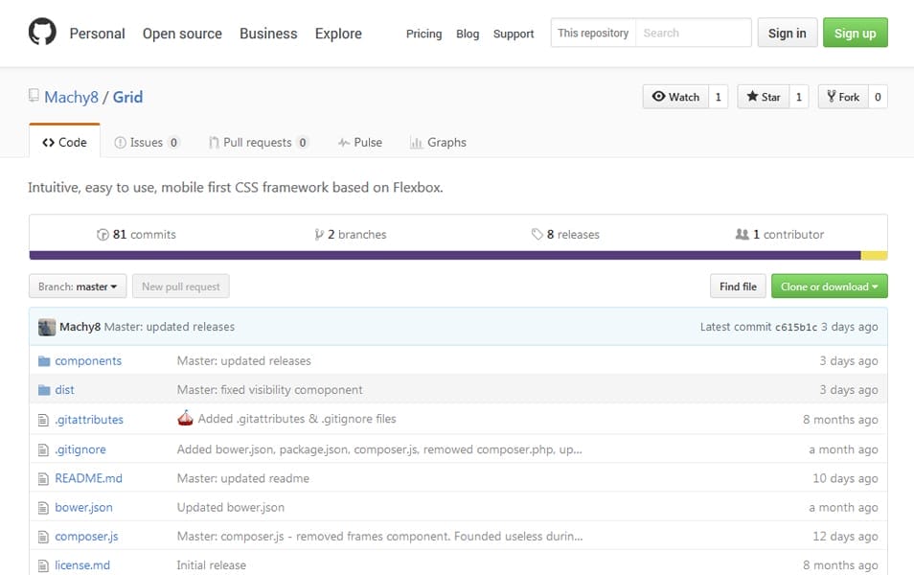Open the Graphs tab
Viewport: 914px width, 575px height.
coord(439,142)
